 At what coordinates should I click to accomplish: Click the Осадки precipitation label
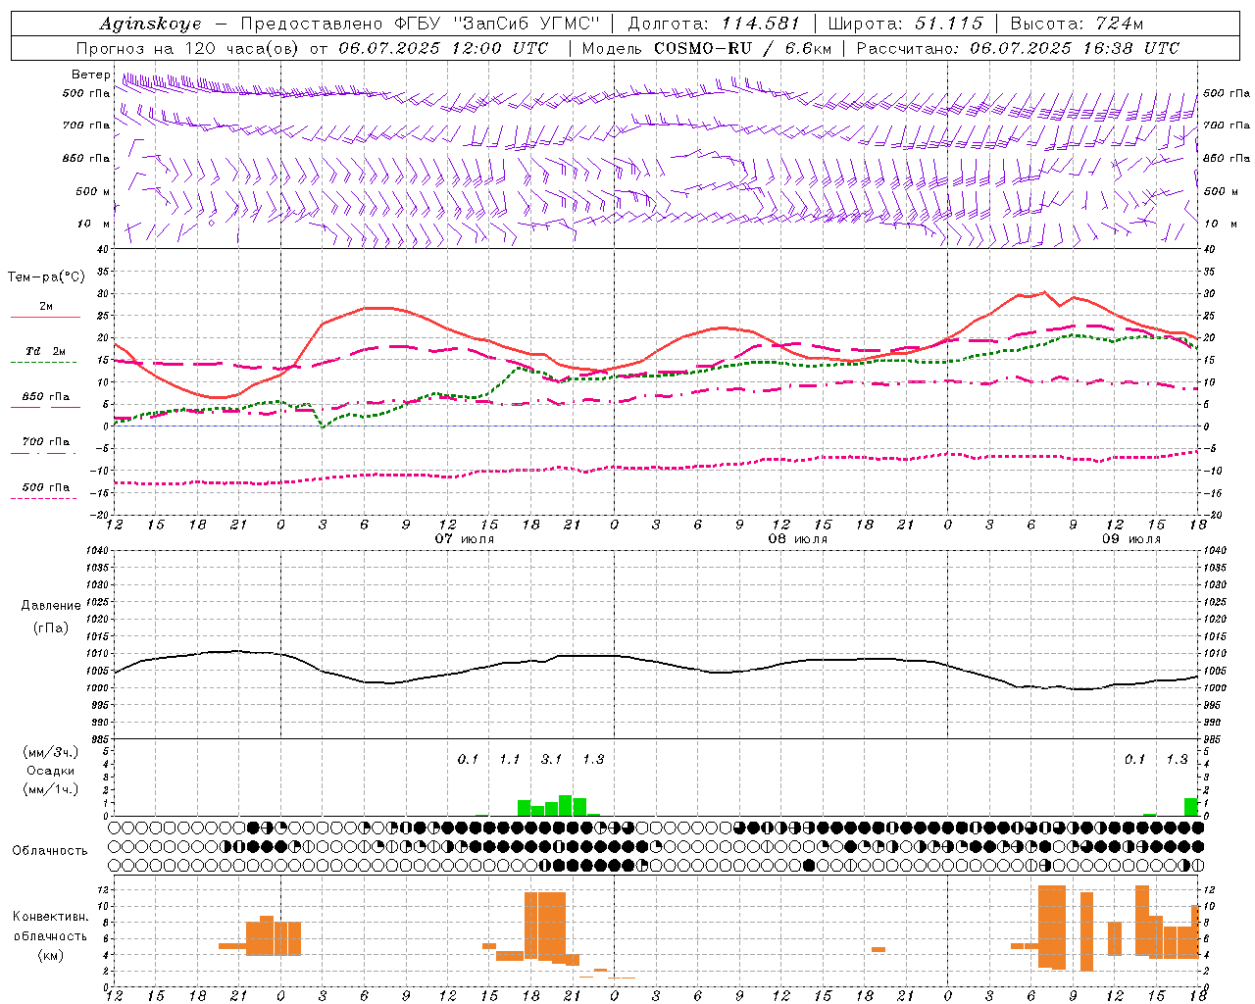tap(50, 771)
